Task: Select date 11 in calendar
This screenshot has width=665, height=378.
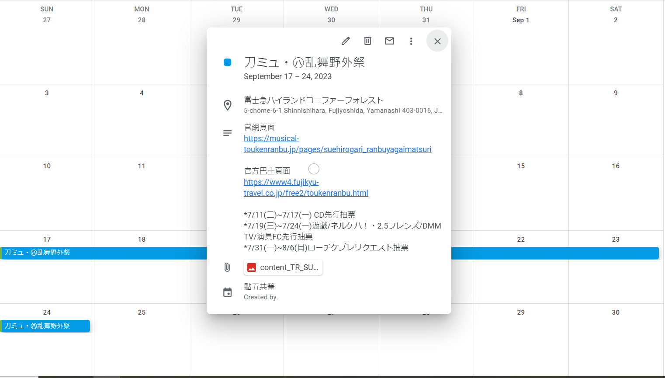Action: (142, 166)
